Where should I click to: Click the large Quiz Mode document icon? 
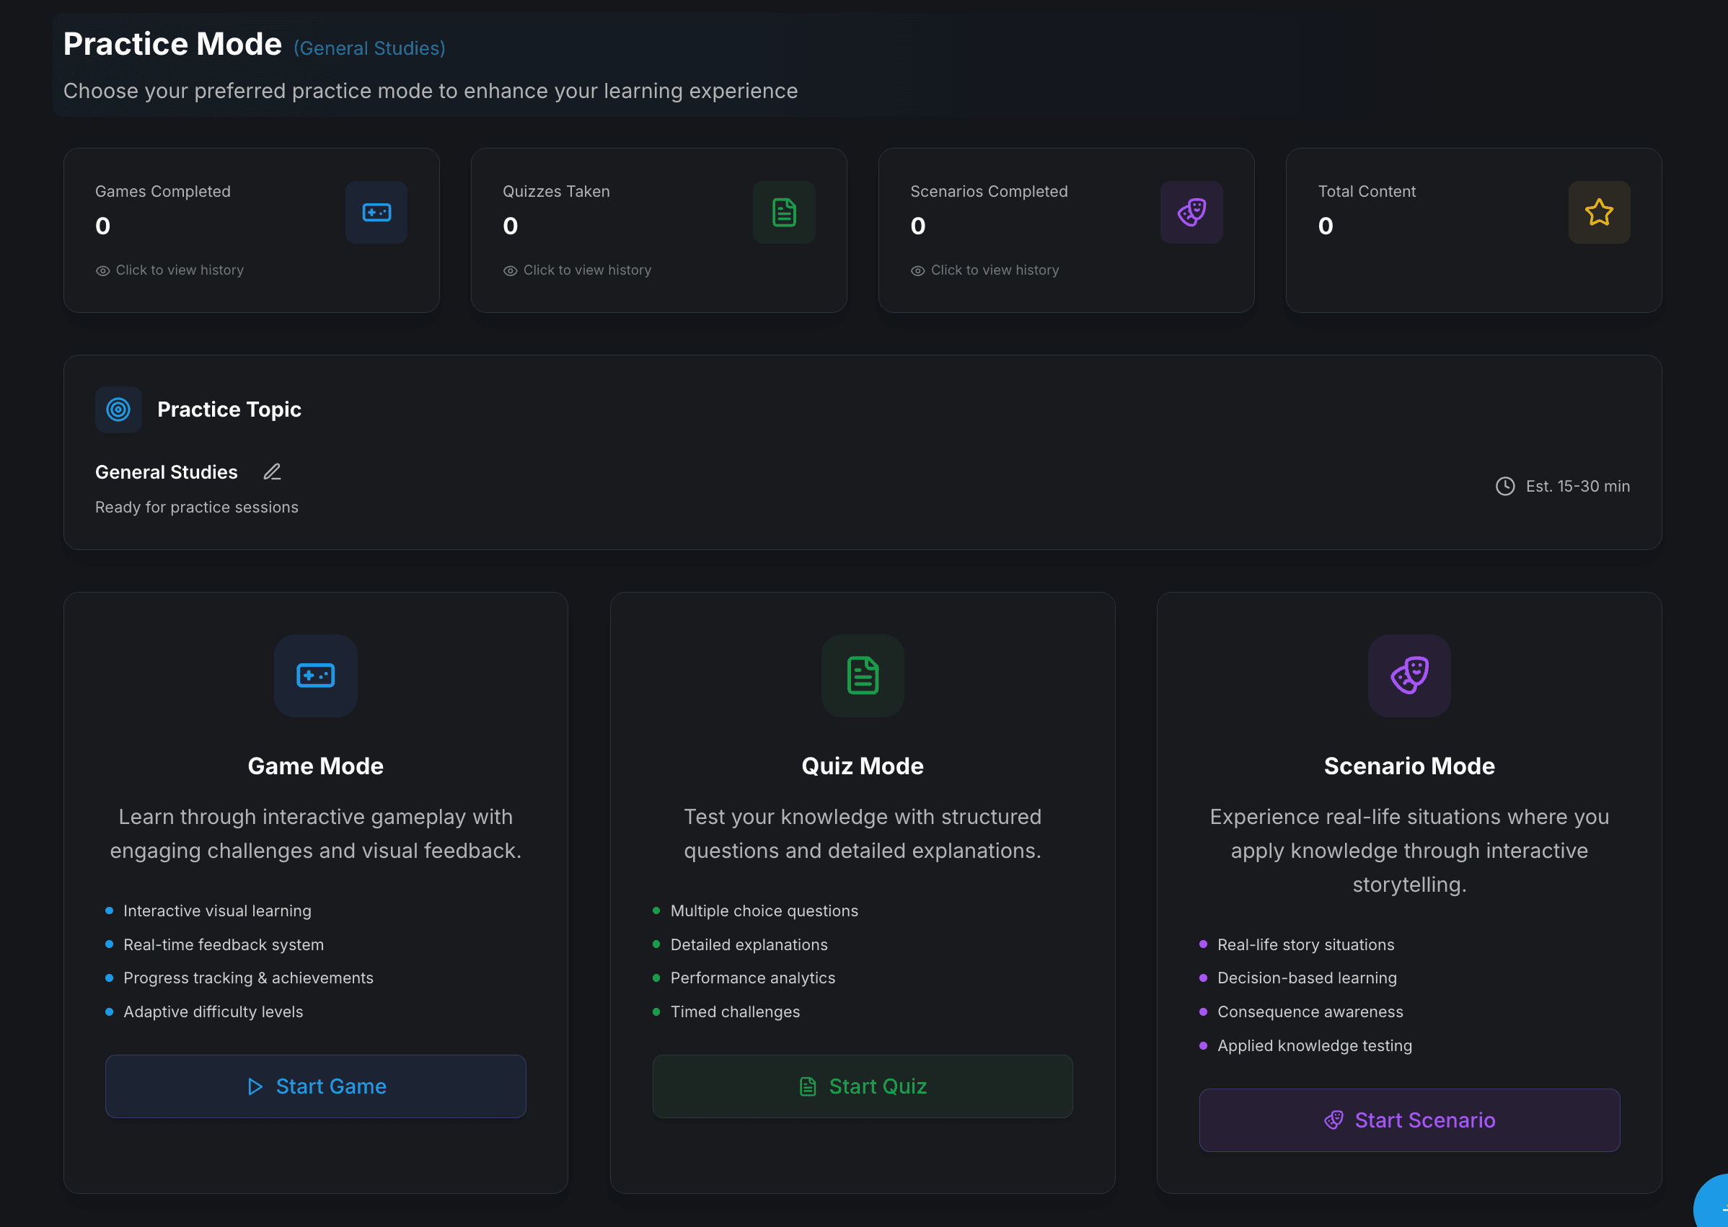click(x=863, y=675)
